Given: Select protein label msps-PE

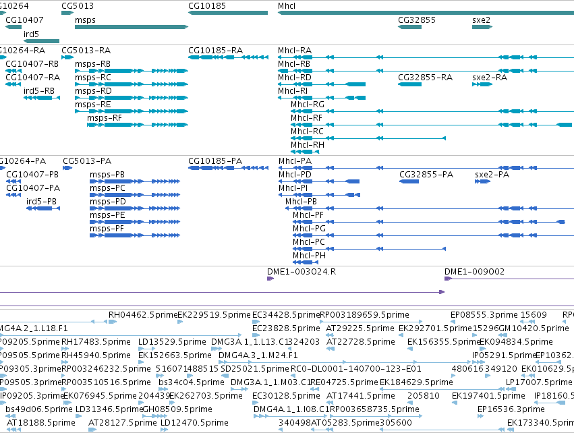Looking at the screenshot, I should click(107, 215).
